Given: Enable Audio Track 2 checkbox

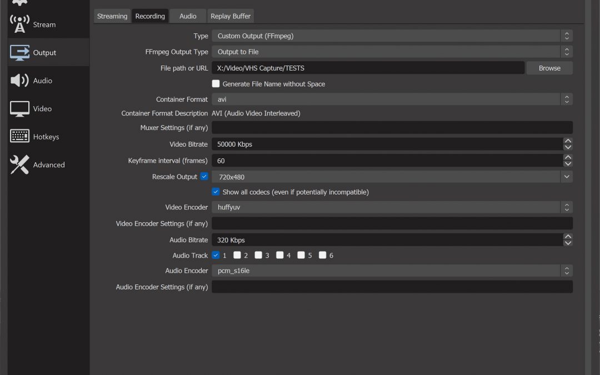Looking at the screenshot, I should 237,256.
